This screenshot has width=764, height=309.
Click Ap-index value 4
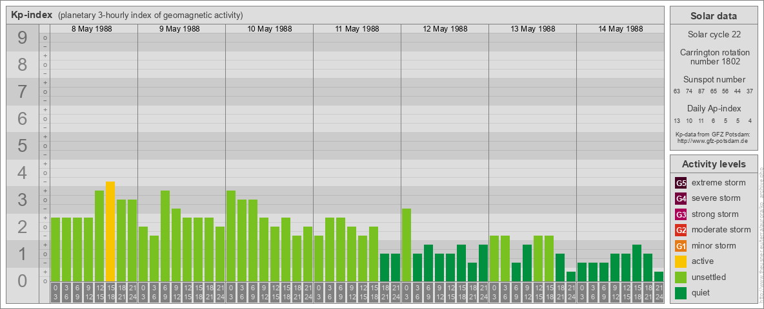click(x=750, y=121)
